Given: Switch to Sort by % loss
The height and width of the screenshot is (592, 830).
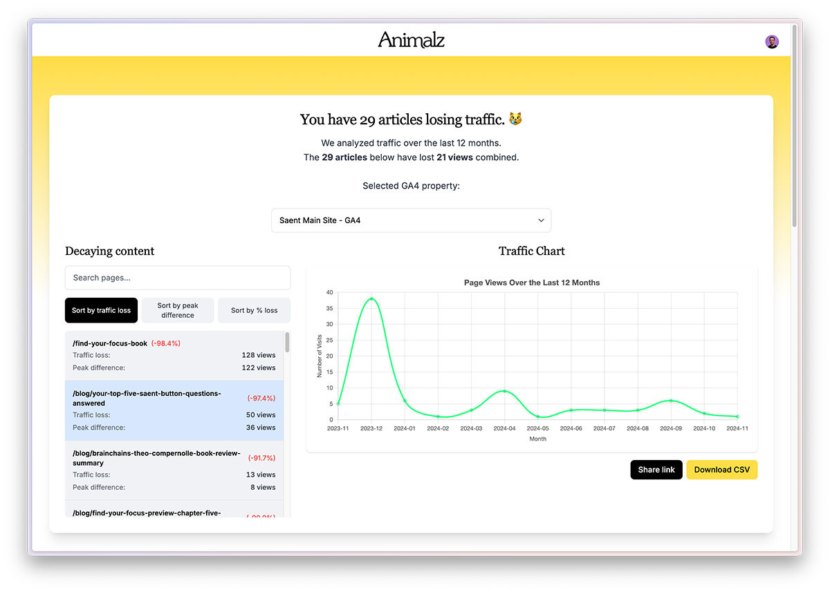Looking at the screenshot, I should (x=254, y=310).
